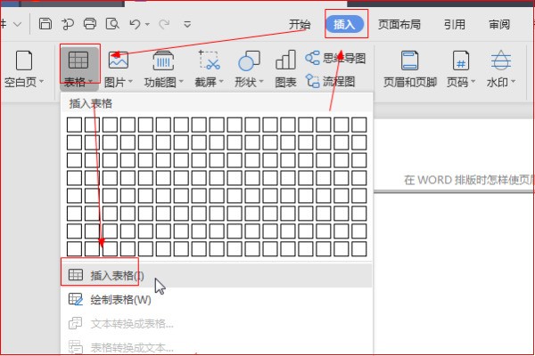The image size is (535, 356).
Task: Switch to the 开始 tab
Action: [300, 25]
